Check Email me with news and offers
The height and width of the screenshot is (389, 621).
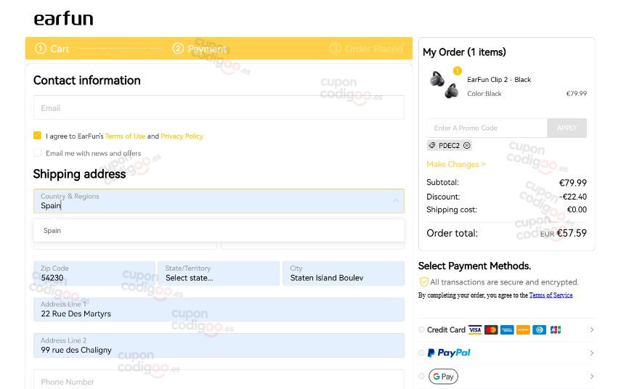click(x=37, y=152)
